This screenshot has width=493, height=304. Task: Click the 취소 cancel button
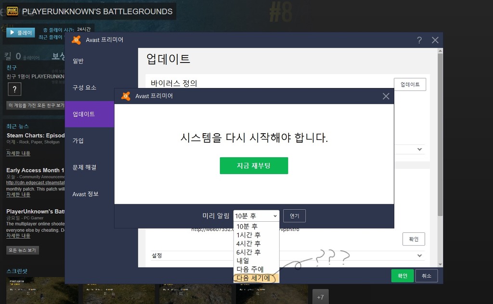click(427, 276)
